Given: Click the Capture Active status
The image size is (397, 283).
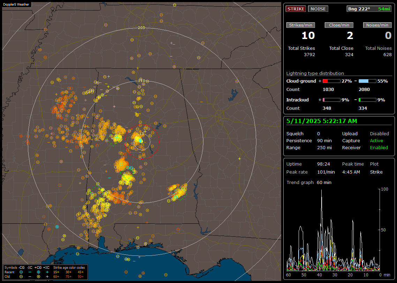Looking at the screenshot, I should click(x=376, y=140).
